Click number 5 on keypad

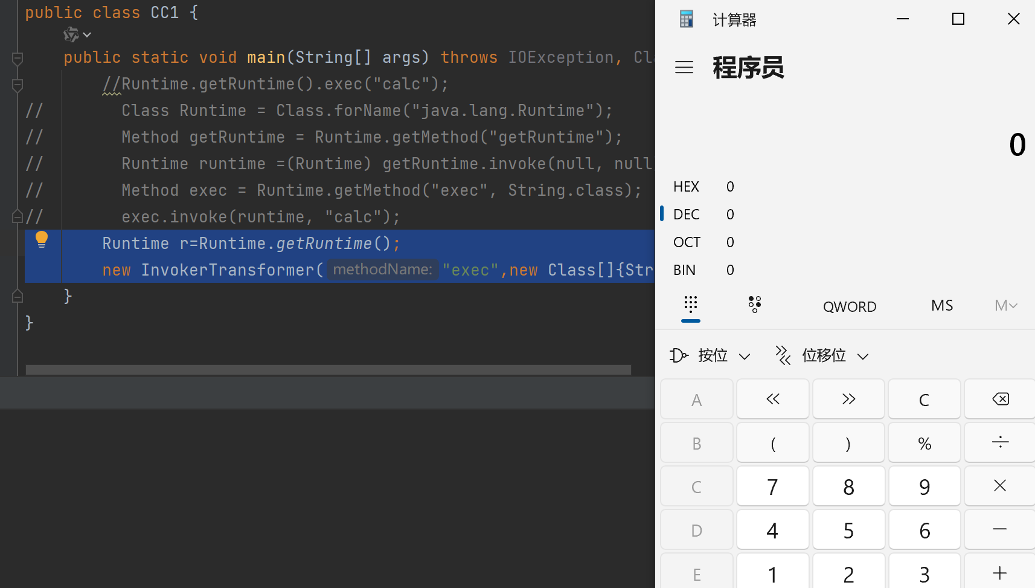point(848,530)
